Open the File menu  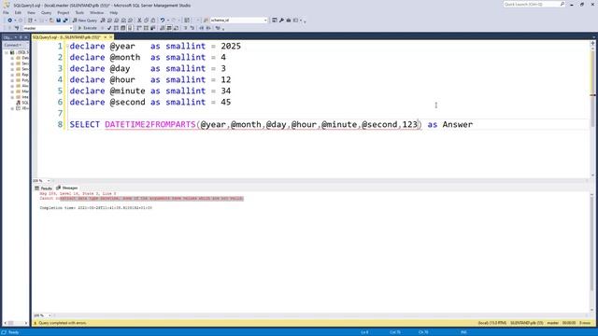coord(6,12)
